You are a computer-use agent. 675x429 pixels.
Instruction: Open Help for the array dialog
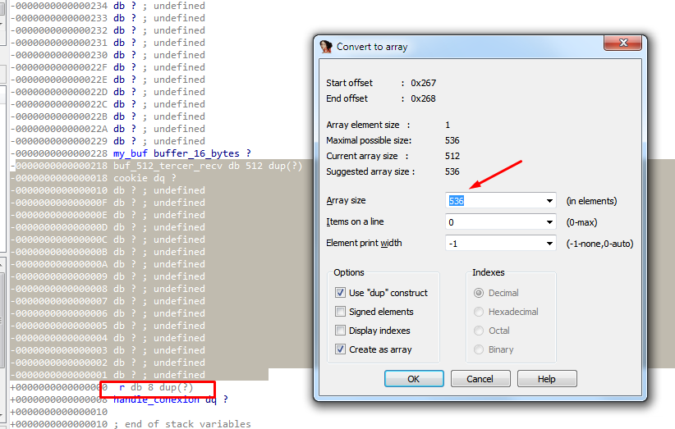click(547, 379)
